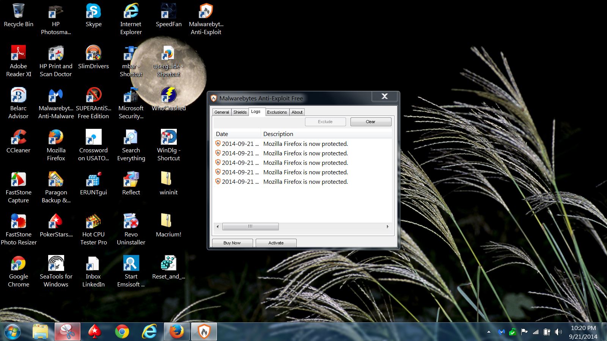Screen dimensions: 607x341
Task: Open the General tab
Action: click(x=222, y=112)
